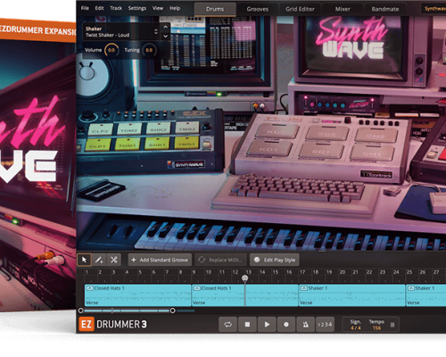Screen dimensions: 446x357
Task: Select Closed Hats 1 clip at bar 1
Action: (x=138, y=295)
